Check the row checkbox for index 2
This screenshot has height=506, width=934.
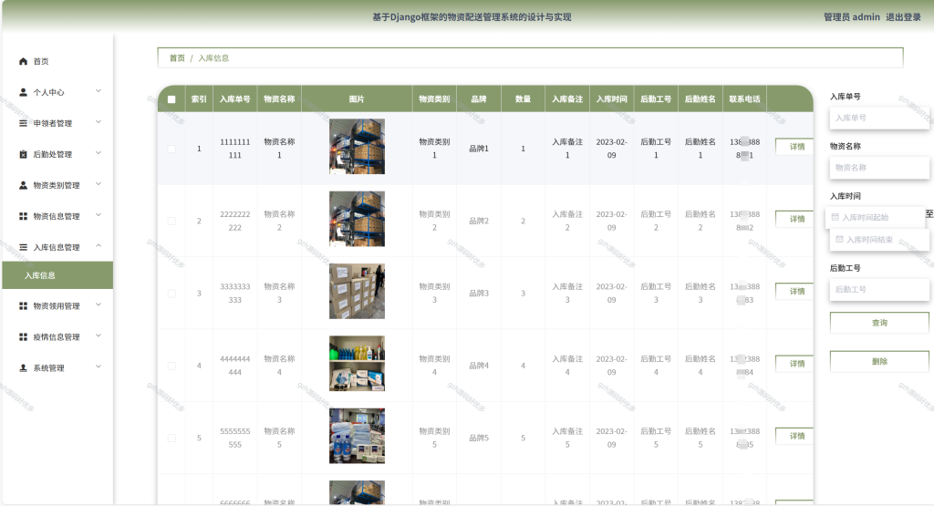pos(171,221)
